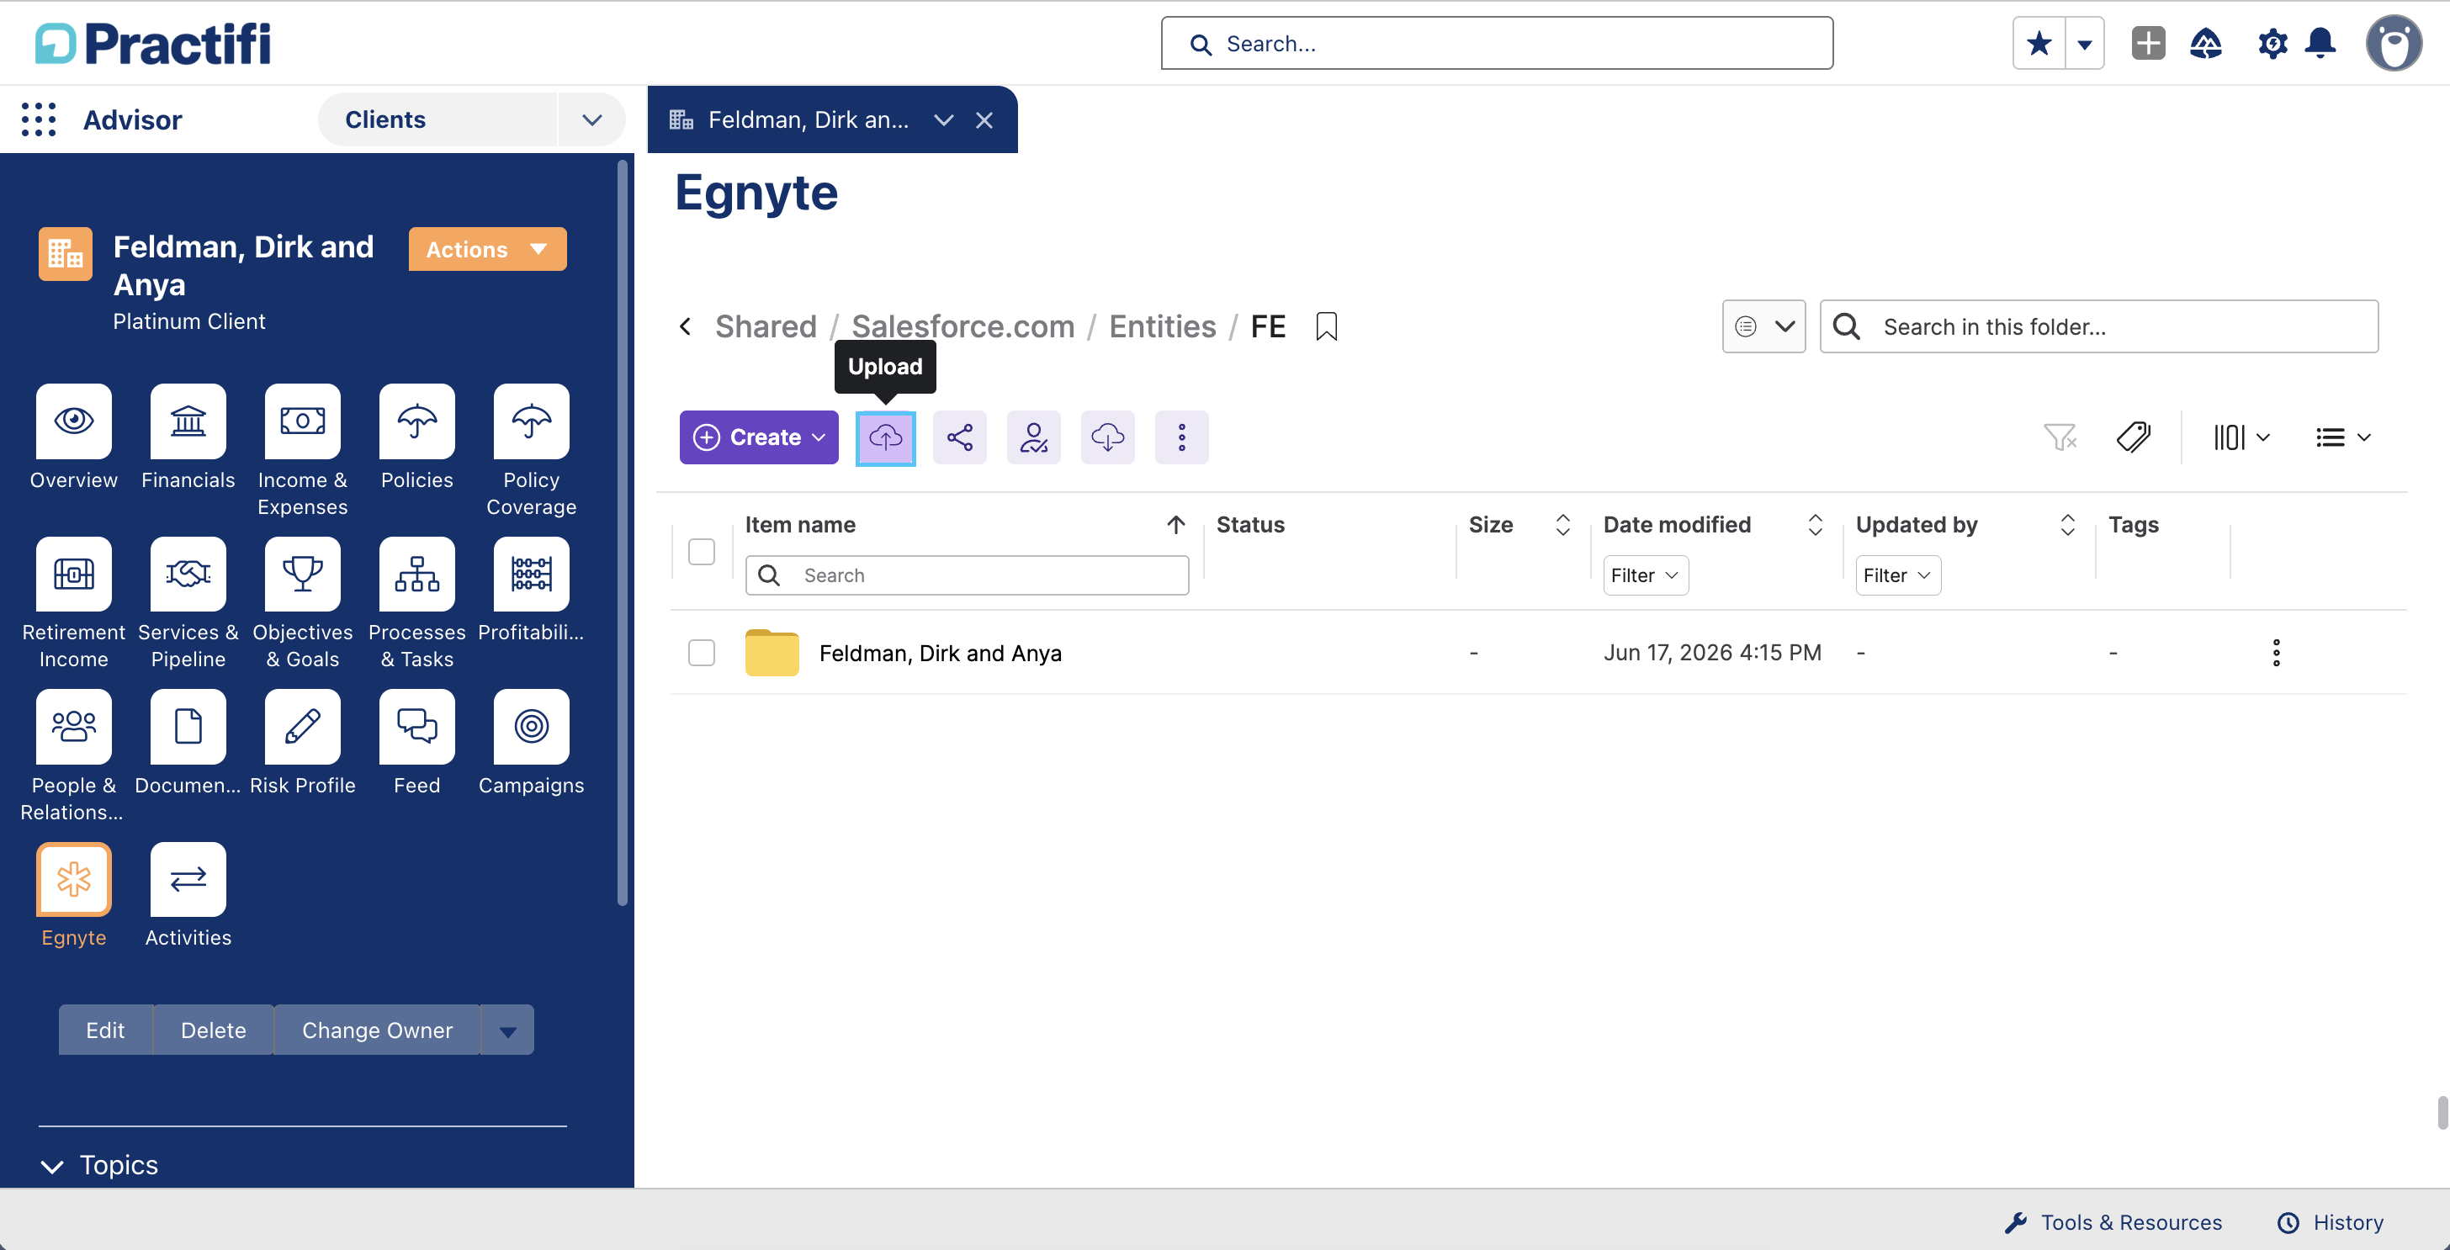Check the Feldman, Dirk and Anya row

tap(701, 653)
